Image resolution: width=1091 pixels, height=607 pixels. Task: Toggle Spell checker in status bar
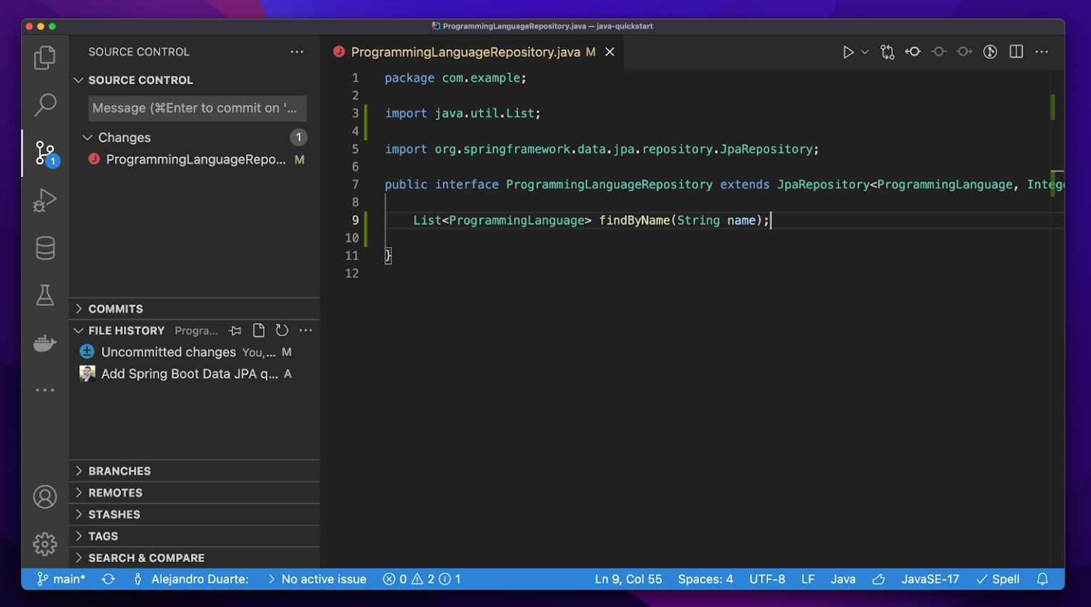pos(998,579)
